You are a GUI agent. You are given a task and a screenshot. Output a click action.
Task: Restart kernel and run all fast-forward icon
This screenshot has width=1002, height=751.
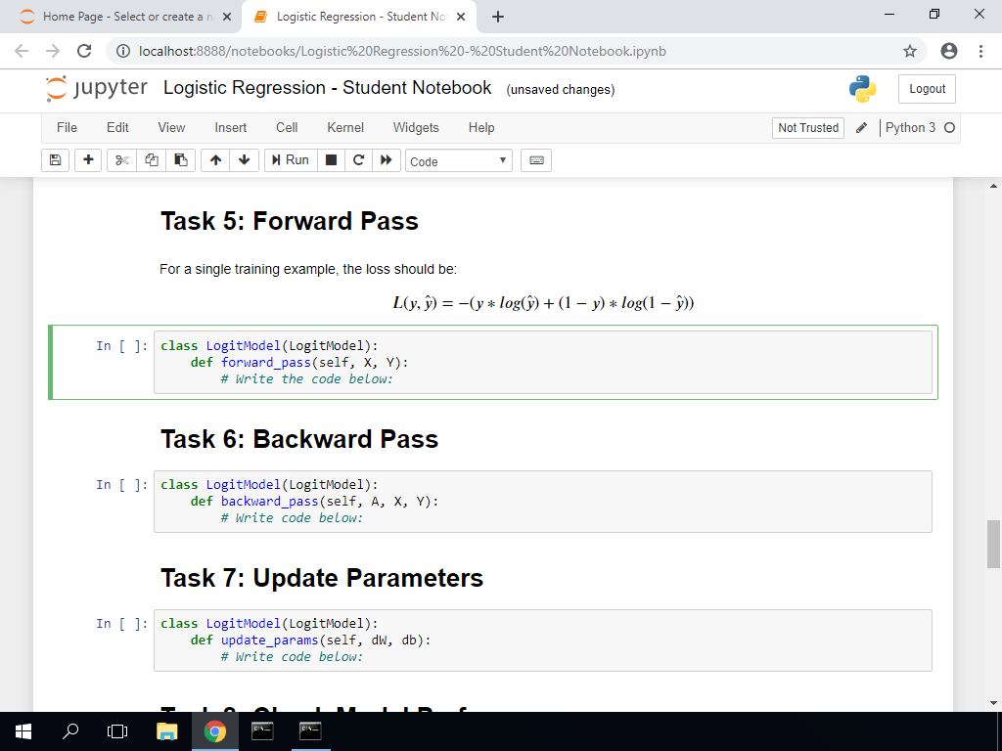coord(386,160)
